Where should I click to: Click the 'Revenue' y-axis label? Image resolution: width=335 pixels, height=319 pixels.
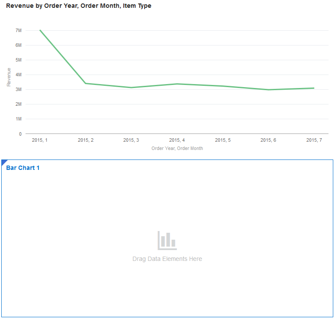[9, 77]
